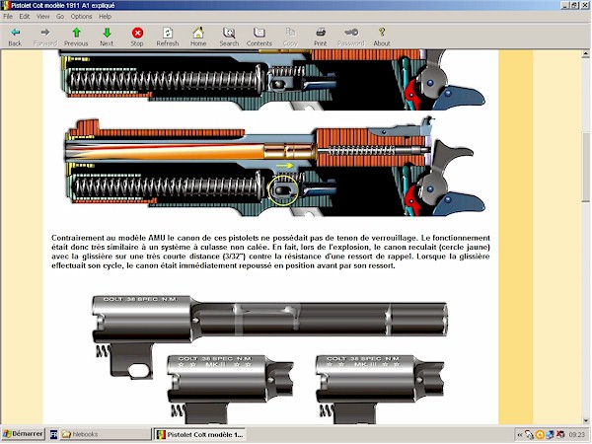
Task: Click the scrollbar down arrow
Action: coord(585,420)
